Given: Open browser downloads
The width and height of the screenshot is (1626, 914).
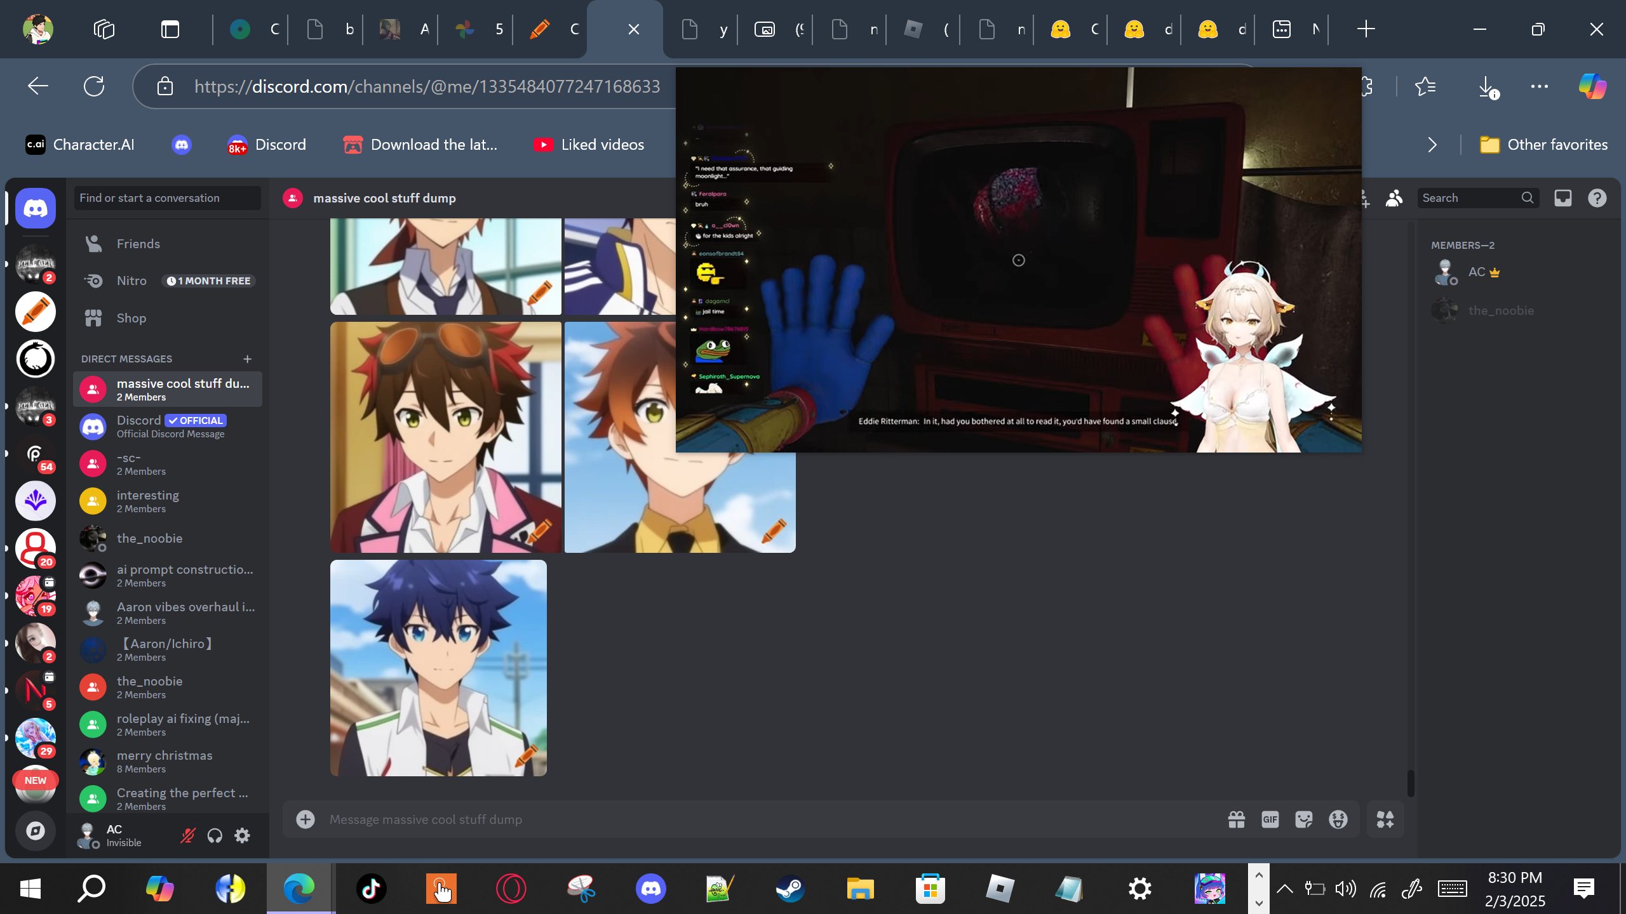Looking at the screenshot, I should pyautogui.click(x=1487, y=86).
